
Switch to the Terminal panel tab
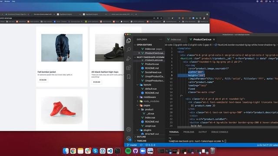pos(174,132)
